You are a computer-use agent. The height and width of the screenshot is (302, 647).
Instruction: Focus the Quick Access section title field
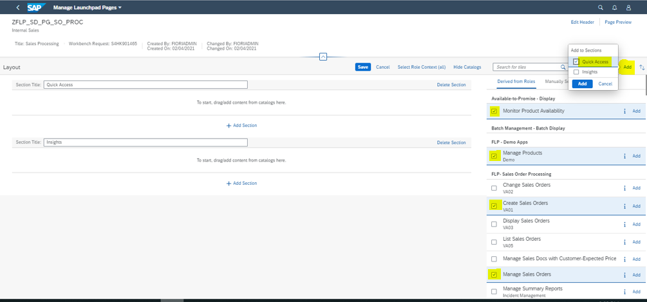[145, 84]
